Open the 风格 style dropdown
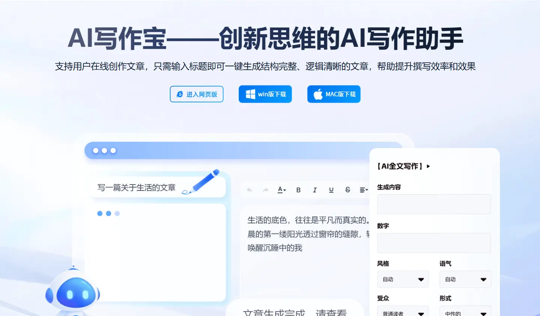This screenshot has height=316, width=540. 403,279
